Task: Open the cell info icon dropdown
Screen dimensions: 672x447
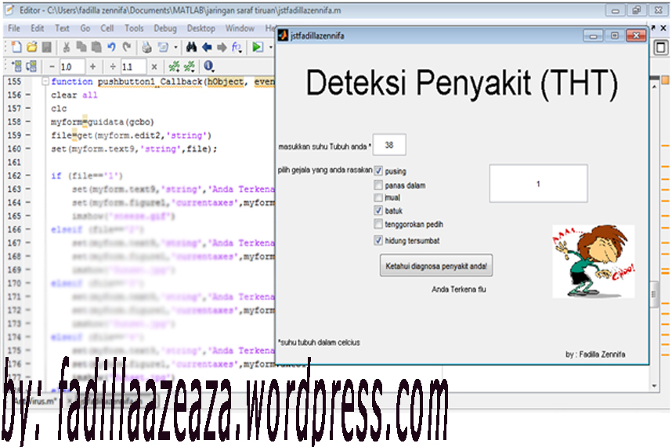Action: (x=209, y=67)
